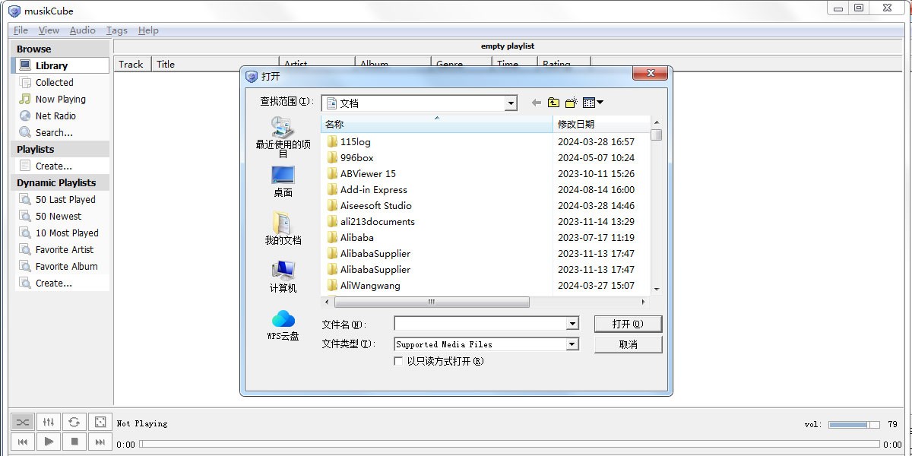Click Create... under Playlists
Image resolution: width=912 pixels, height=456 pixels.
click(62, 166)
